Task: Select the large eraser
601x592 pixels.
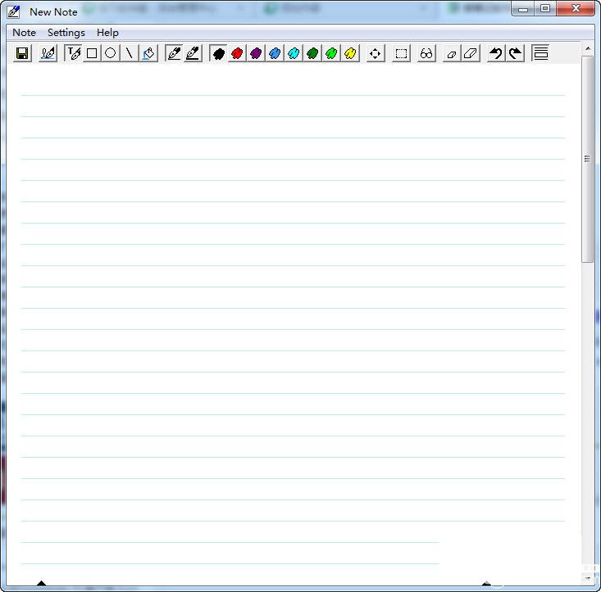Action: click(471, 53)
